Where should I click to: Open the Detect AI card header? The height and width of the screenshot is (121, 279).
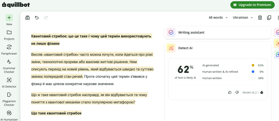pyautogui.click(x=218, y=48)
